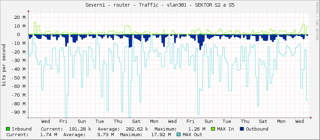Click the '-80 M' y-axis label

point(19,104)
